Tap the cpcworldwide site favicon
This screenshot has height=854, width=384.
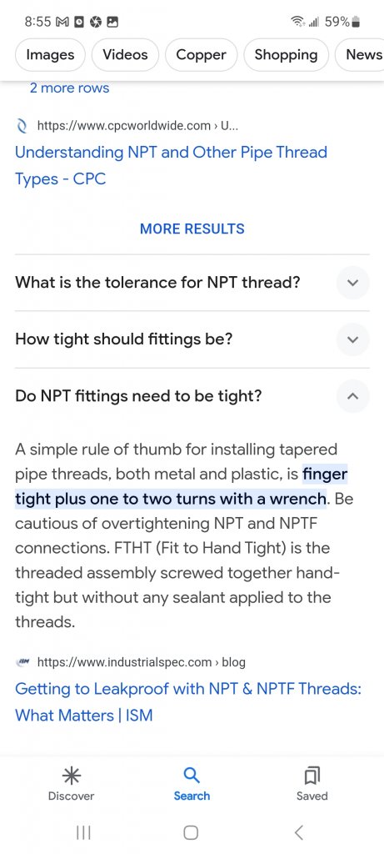pyautogui.click(x=22, y=126)
